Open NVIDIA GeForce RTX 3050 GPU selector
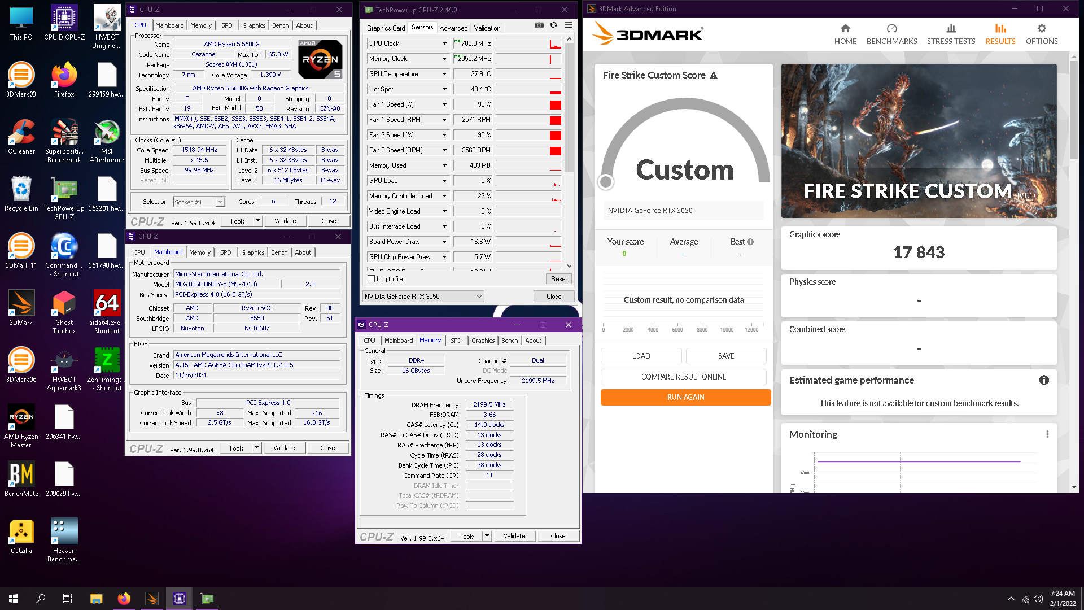The height and width of the screenshot is (610, 1084). 423,297
